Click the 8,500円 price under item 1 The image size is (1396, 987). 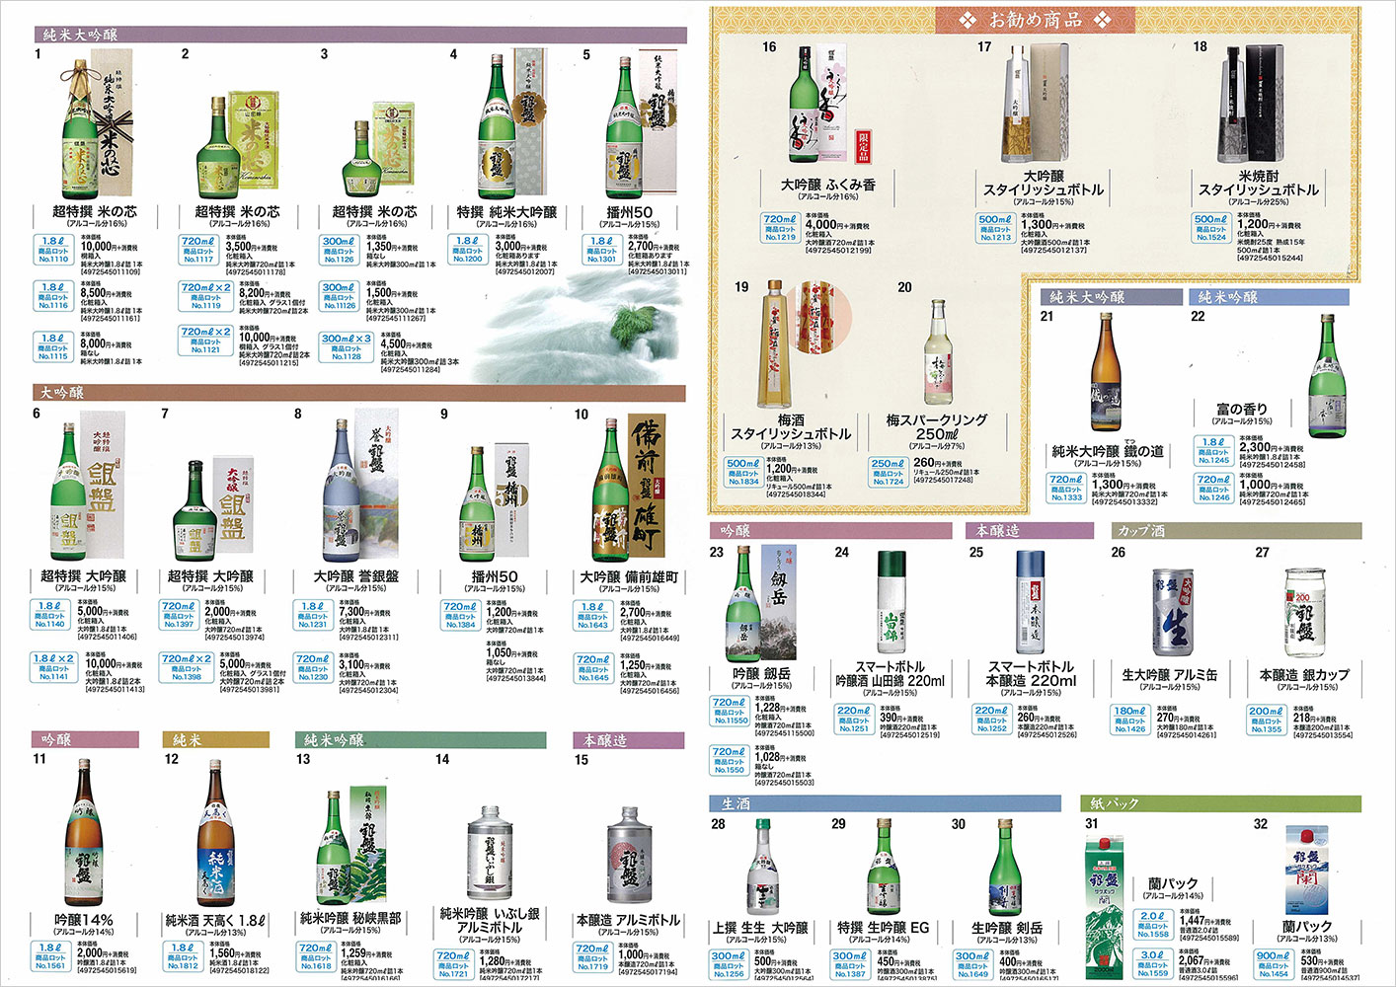coord(105,293)
